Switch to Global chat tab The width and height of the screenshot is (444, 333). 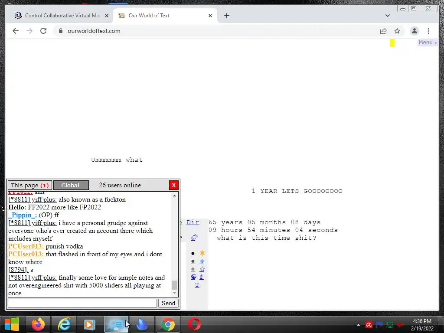click(71, 185)
